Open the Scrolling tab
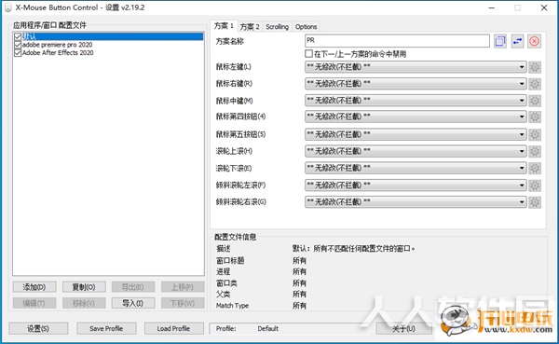 (277, 27)
